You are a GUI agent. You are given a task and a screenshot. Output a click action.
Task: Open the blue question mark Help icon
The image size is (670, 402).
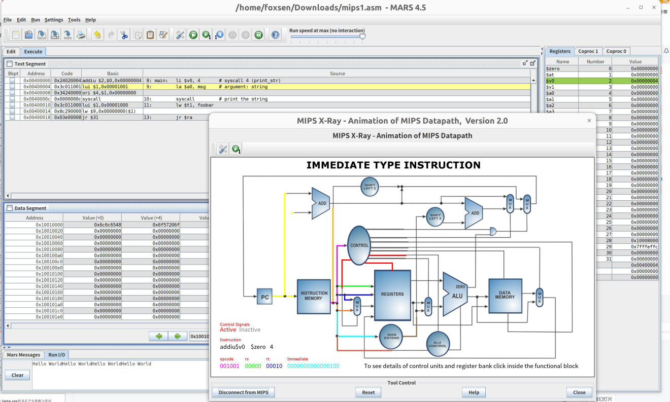(x=275, y=35)
